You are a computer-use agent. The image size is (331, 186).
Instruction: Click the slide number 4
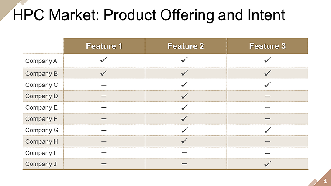click(x=325, y=181)
